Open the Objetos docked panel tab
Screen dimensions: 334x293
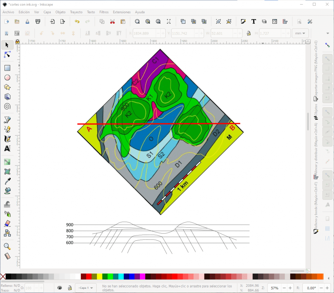point(316,112)
